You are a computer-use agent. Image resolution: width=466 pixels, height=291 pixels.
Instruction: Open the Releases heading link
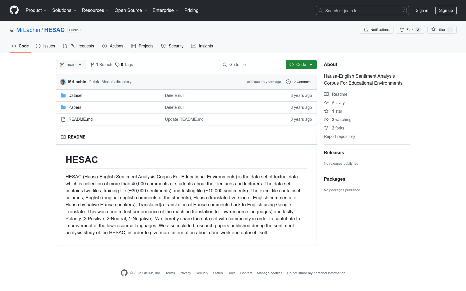(334, 153)
